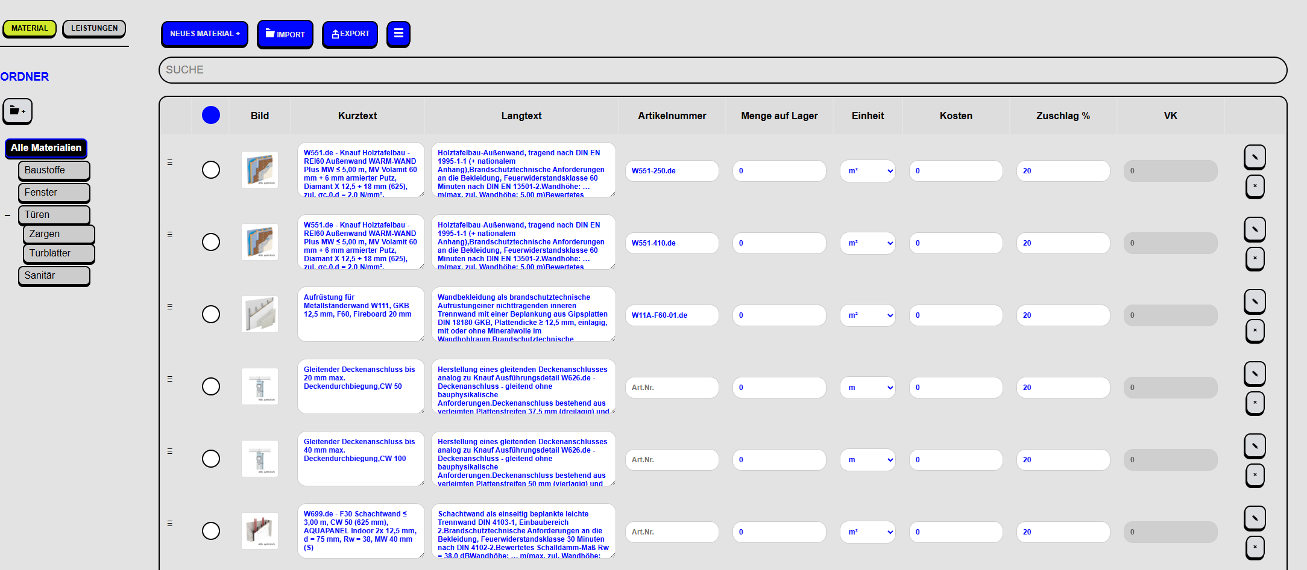
Task: Open the unit dropdown for W551-250.de
Action: click(x=868, y=171)
